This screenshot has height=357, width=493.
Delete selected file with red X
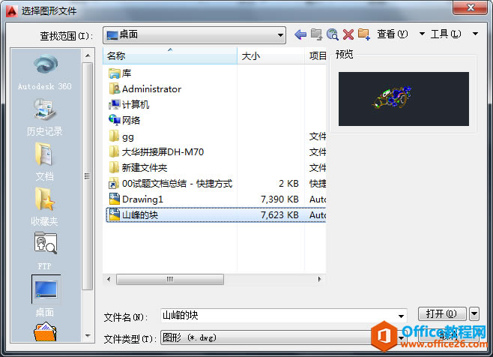[x=348, y=34]
